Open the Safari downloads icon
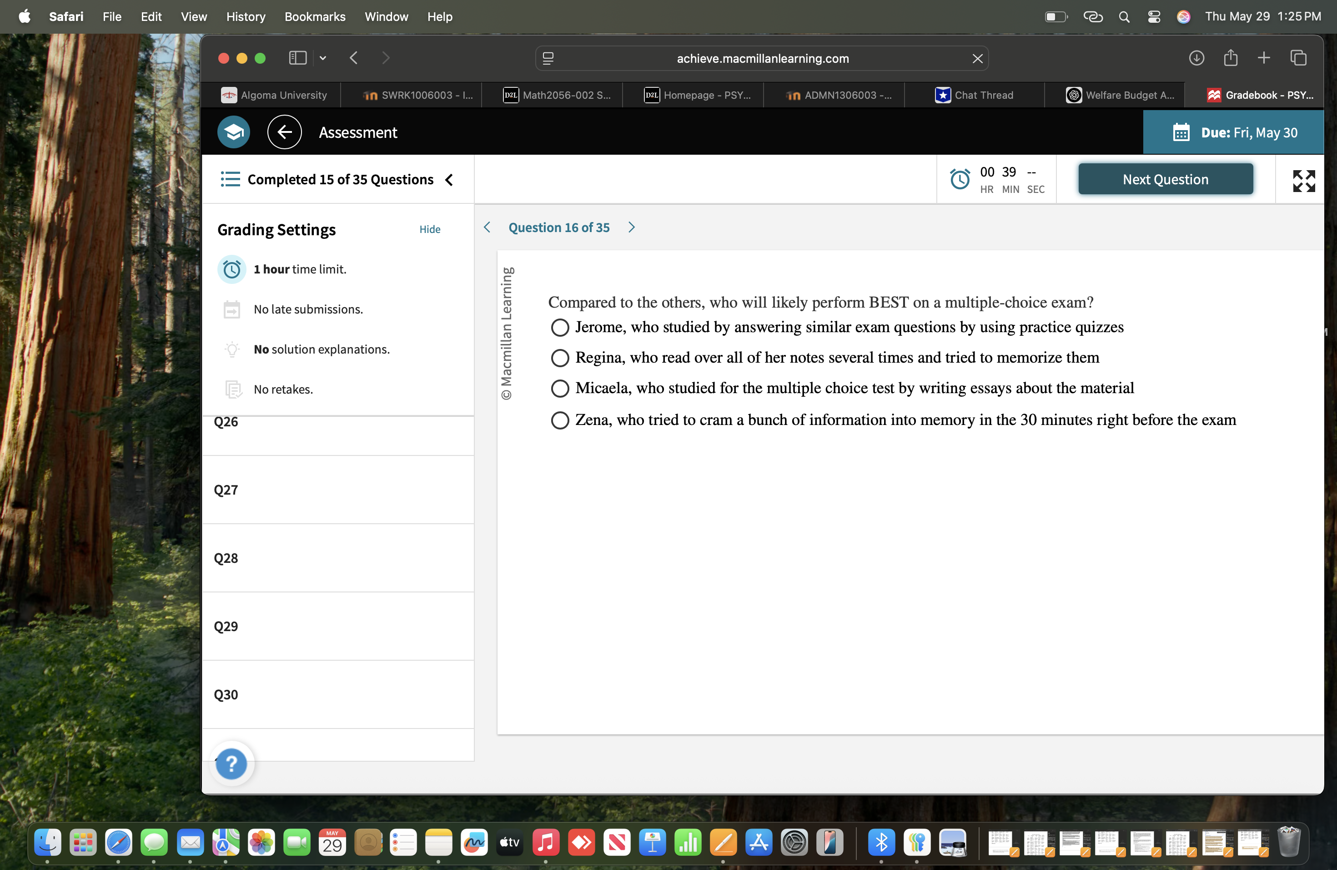Image resolution: width=1337 pixels, height=870 pixels. click(x=1196, y=58)
